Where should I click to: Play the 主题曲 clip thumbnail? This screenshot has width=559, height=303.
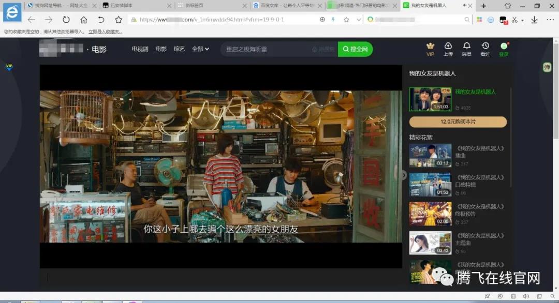(x=430, y=243)
